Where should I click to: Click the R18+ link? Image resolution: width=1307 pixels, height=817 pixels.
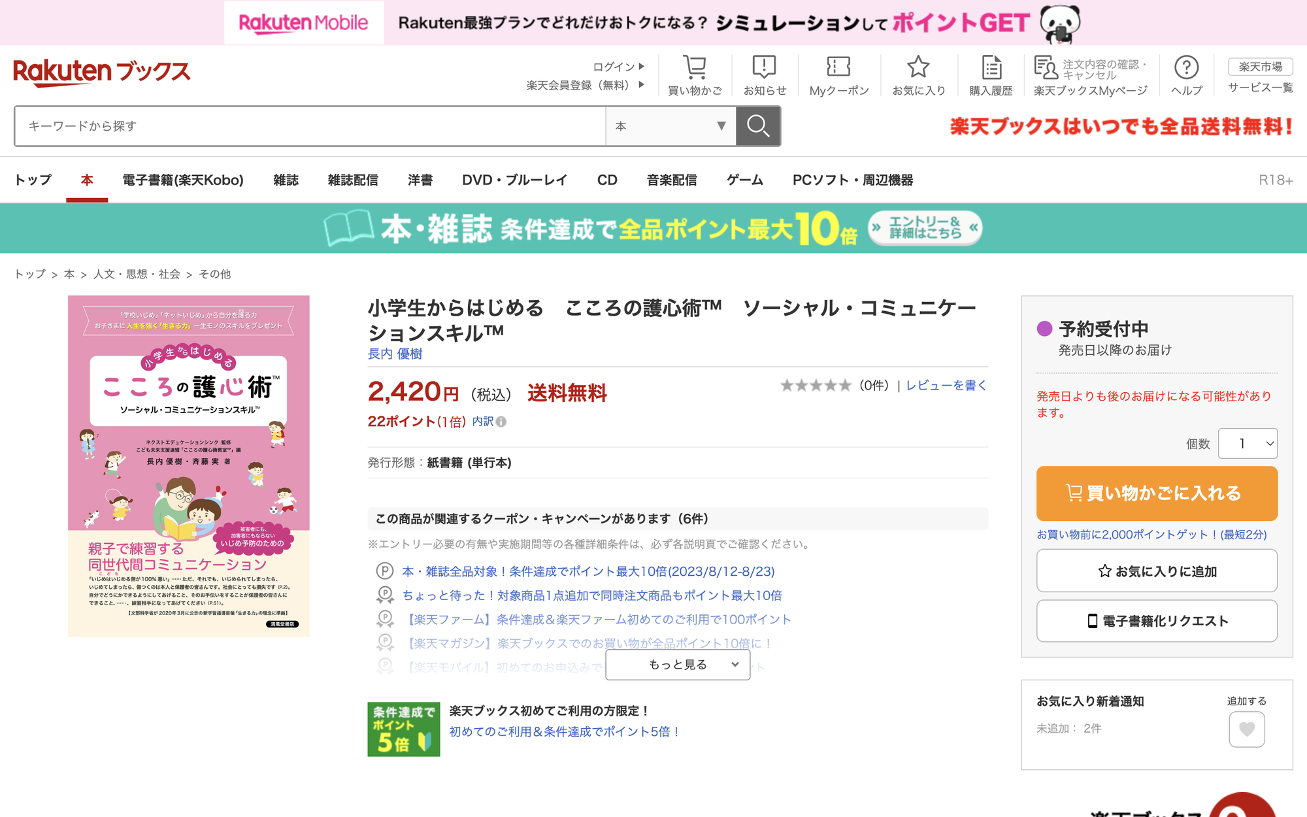1276,180
